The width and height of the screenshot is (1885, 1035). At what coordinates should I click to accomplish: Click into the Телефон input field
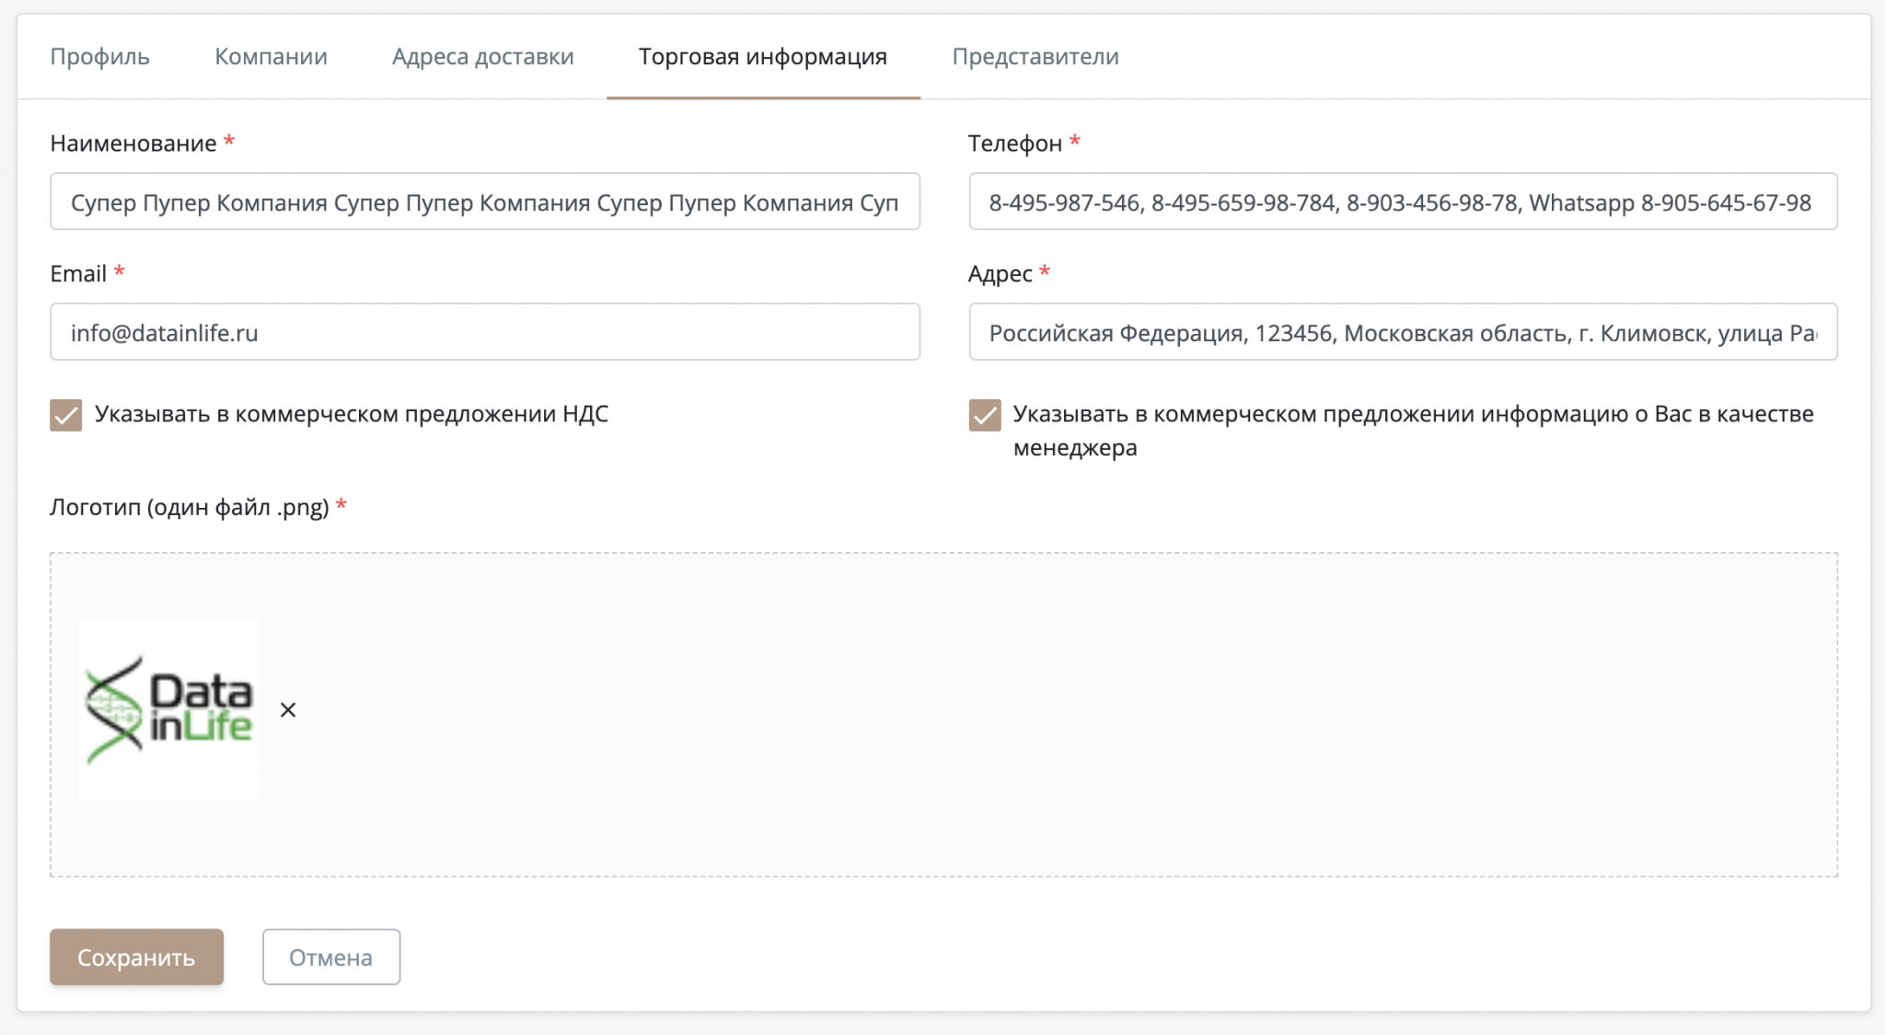1402,201
